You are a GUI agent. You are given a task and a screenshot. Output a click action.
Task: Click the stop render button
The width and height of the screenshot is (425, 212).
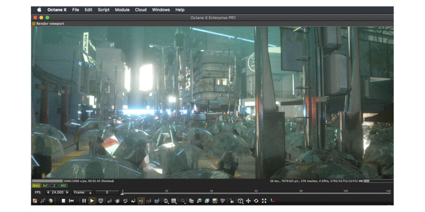pos(63,201)
